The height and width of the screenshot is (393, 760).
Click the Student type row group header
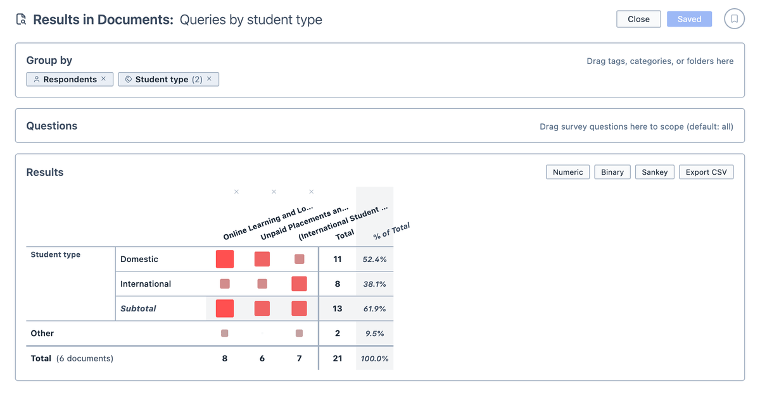click(56, 254)
